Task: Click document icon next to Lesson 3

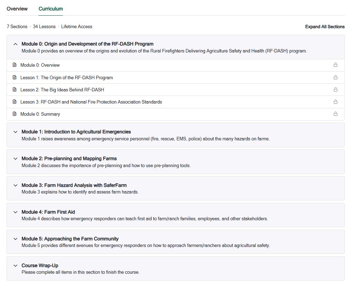Action: (15, 102)
